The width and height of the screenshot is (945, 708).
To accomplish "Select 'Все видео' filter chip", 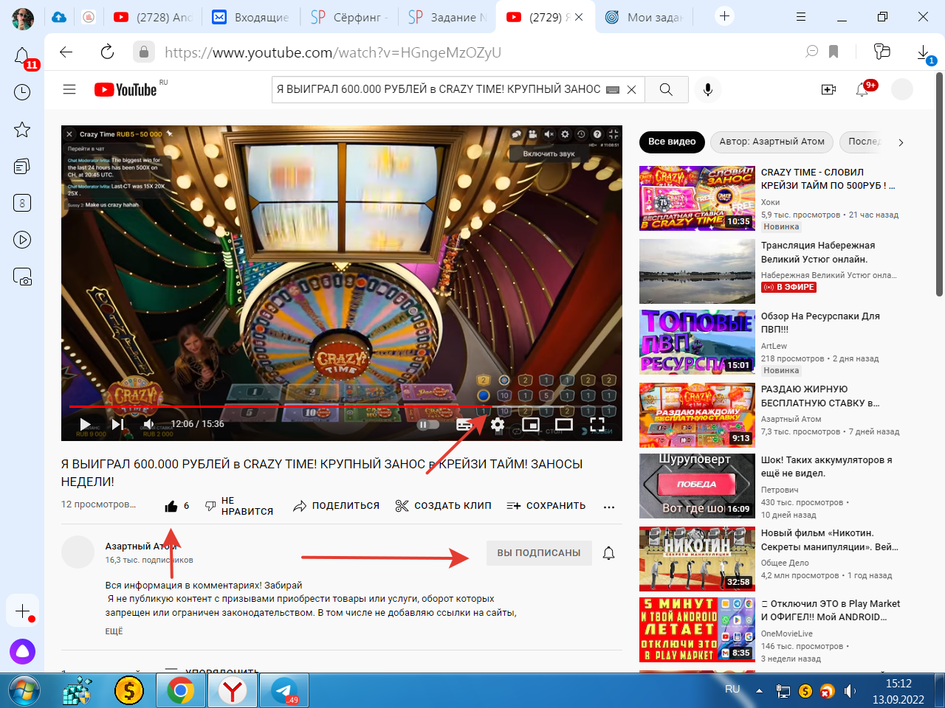I will (x=672, y=142).
